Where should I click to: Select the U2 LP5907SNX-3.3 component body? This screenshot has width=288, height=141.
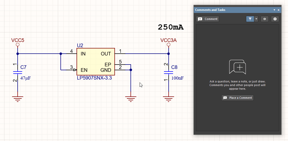coord(96,62)
